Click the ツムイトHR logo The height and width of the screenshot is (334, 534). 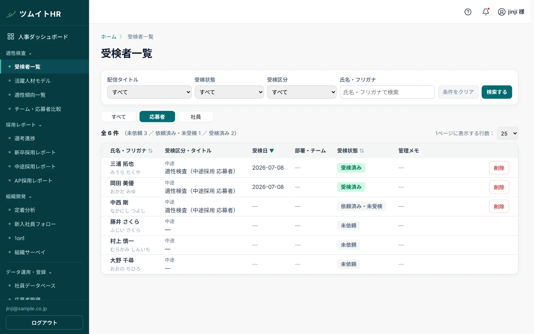34,14
